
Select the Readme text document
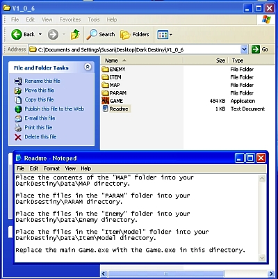[x=116, y=109]
